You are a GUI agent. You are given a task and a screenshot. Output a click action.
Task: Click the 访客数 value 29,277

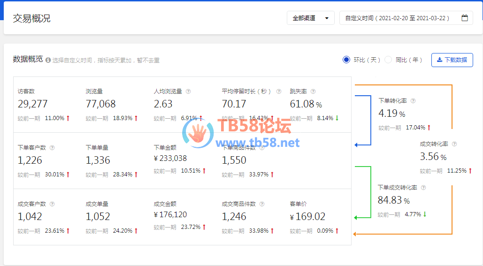(32, 104)
